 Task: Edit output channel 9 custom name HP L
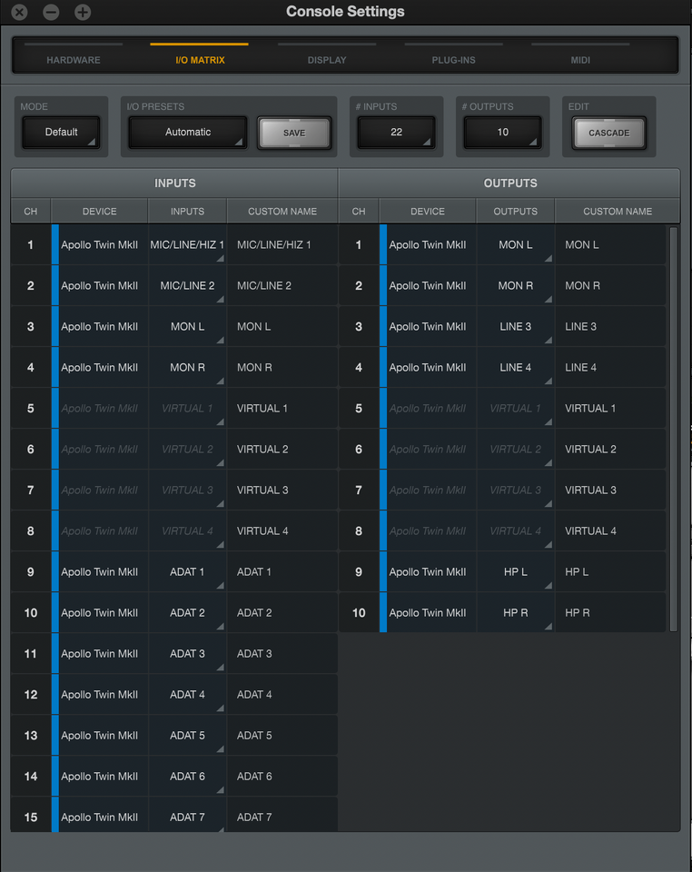point(610,571)
